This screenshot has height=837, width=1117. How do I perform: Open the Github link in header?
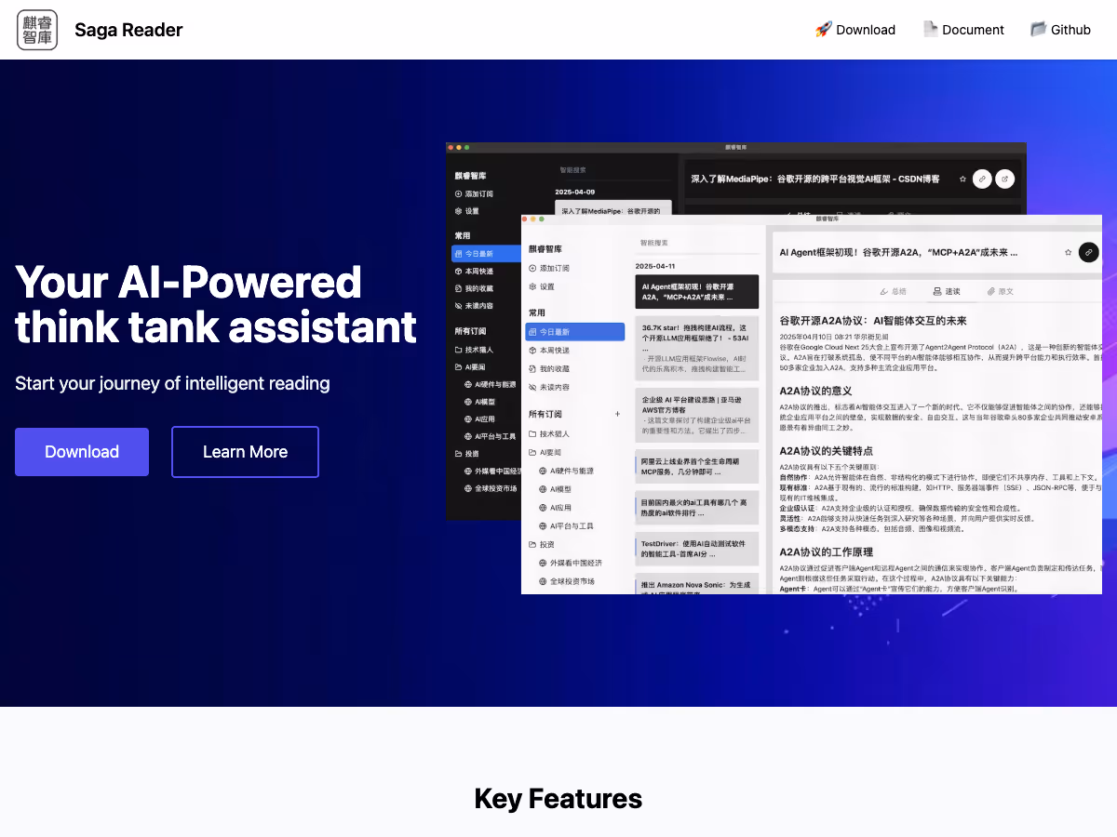tap(1060, 30)
